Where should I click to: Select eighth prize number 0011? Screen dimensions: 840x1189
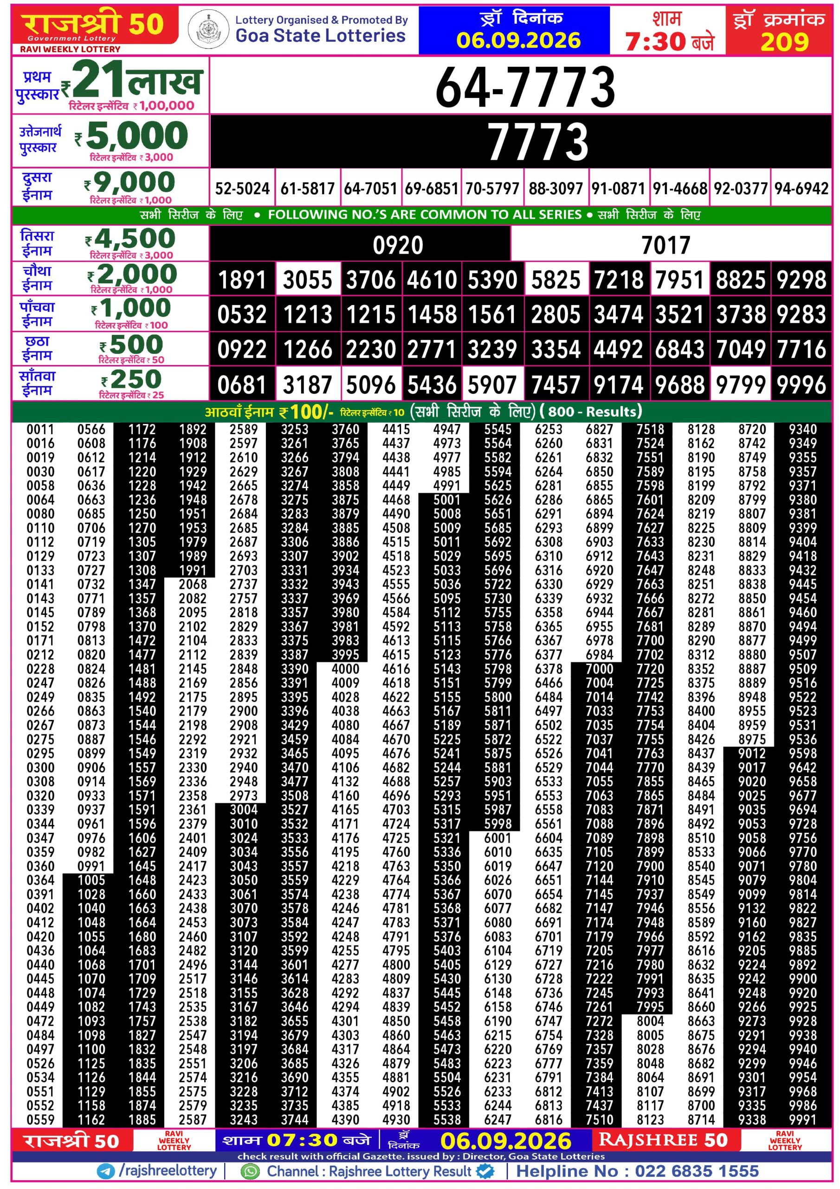pos(40,429)
